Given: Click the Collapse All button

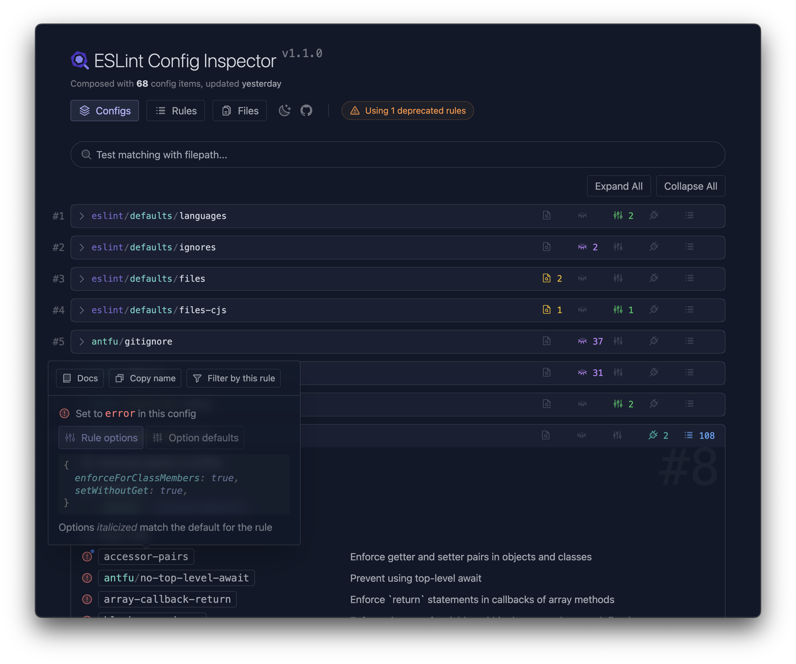Looking at the screenshot, I should pos(690,186).
